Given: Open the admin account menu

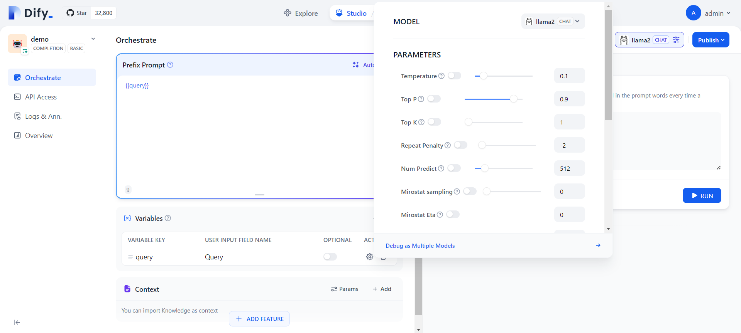Looking at the screenshot, I should [708, 13].
